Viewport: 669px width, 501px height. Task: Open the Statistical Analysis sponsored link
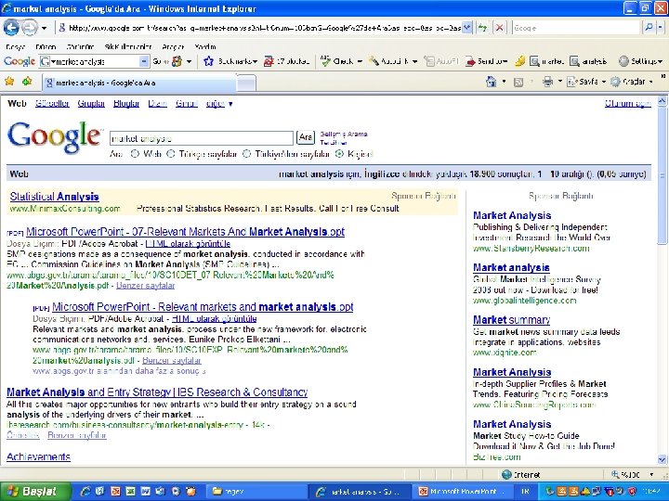tap(54, 197)
